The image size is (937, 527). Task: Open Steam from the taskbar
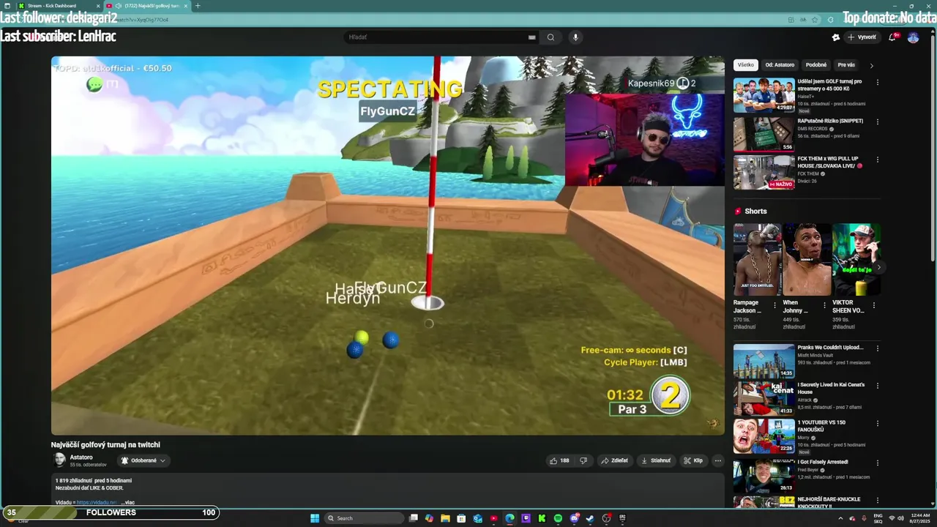pos(590,518)
